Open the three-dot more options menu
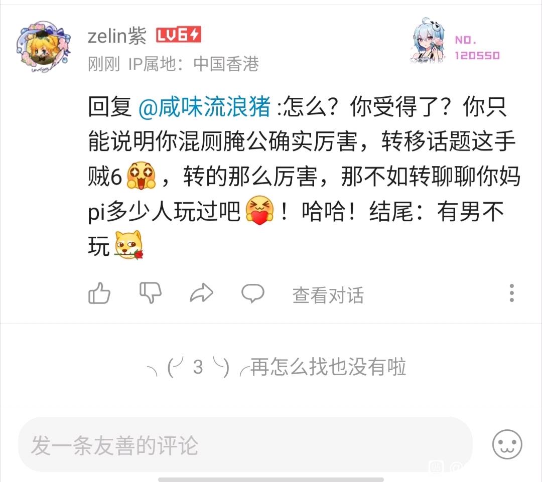 [511, 293]
